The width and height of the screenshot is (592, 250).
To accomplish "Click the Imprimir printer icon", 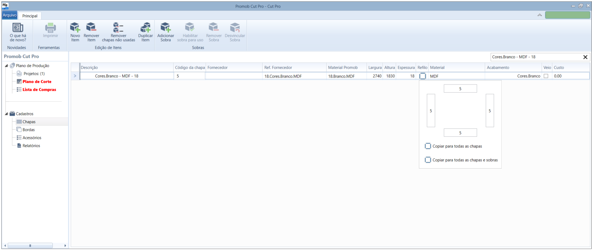I will pyautogui.click(x=50, y=28).
